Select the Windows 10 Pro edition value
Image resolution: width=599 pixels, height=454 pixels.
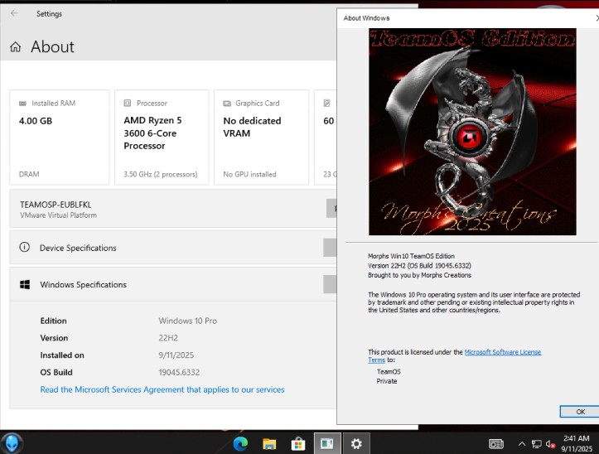[187, 321]
